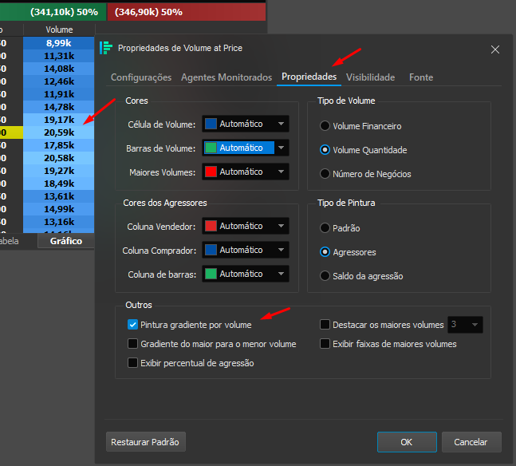This screenshot has height=466, width=516.
Task: Click the 13,61k volume cell
Action: pyautogui.click(x=58, y=196)
